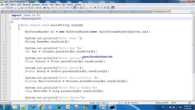The height and width of the screenshot is (110, 195).
Task: Collapse the class fold marker on line 3
Action: (x=10, y=22)
